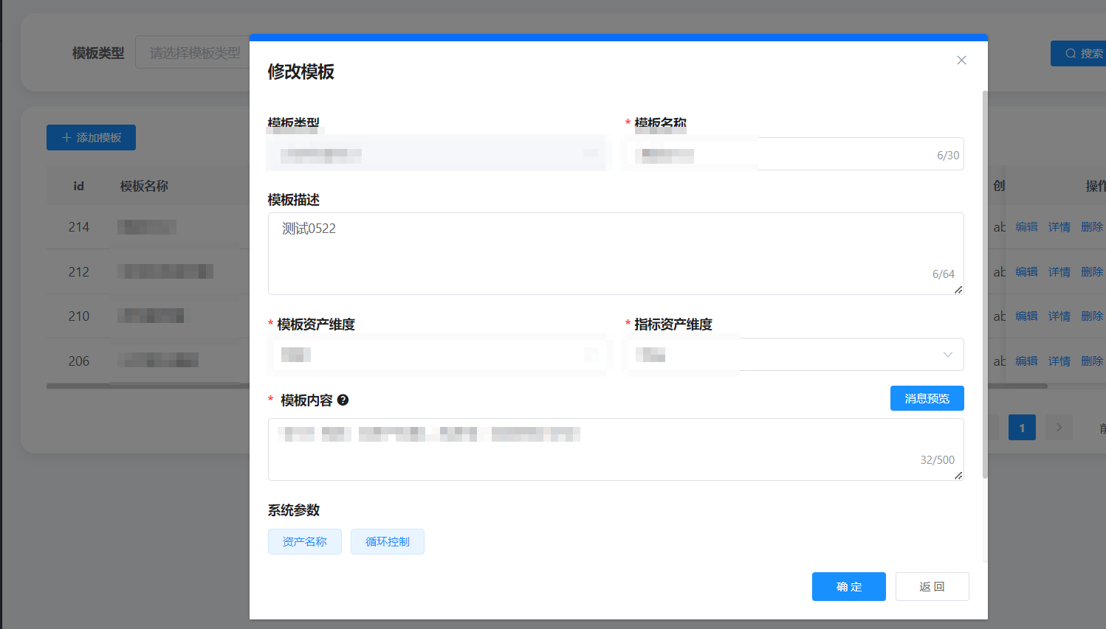Click the 模板描述 textarea containing 测试0522
This screenshot has width=1106, height=629.
[616, 254]
